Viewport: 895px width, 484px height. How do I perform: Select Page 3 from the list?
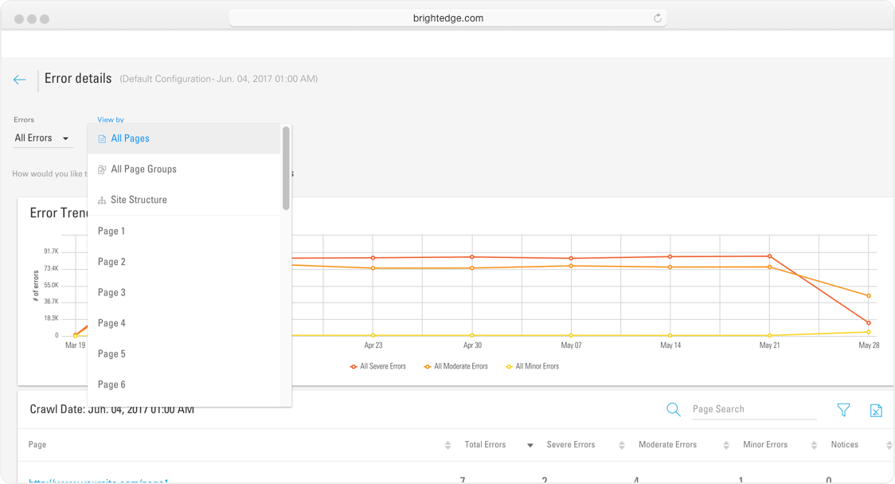tap(112, 293)
